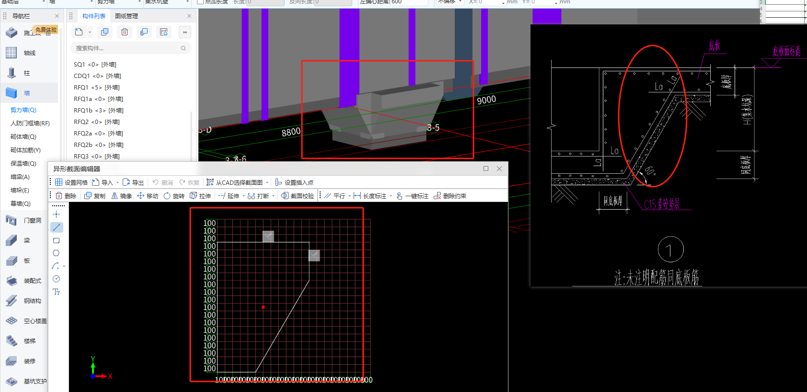Click 删除约束 remove constraint
This screenshot has width=807, height=392.
coord(450,196)
